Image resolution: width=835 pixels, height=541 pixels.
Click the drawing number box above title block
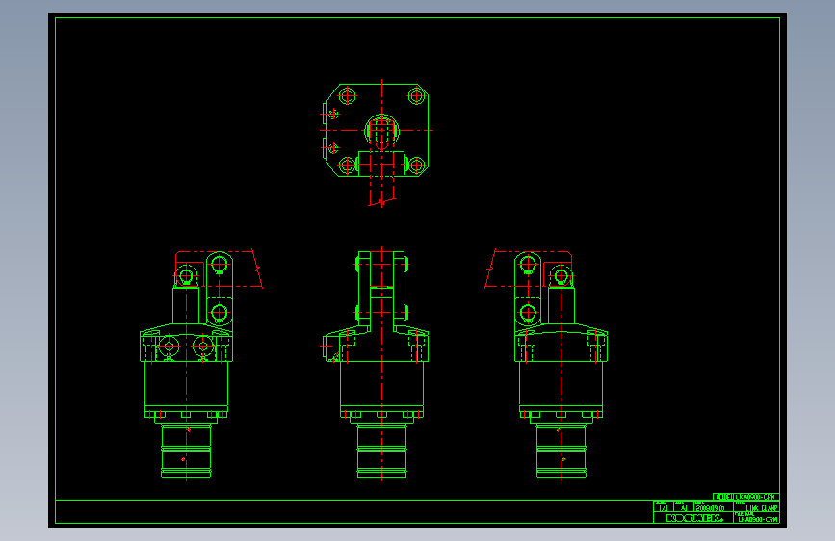point(745,497)
